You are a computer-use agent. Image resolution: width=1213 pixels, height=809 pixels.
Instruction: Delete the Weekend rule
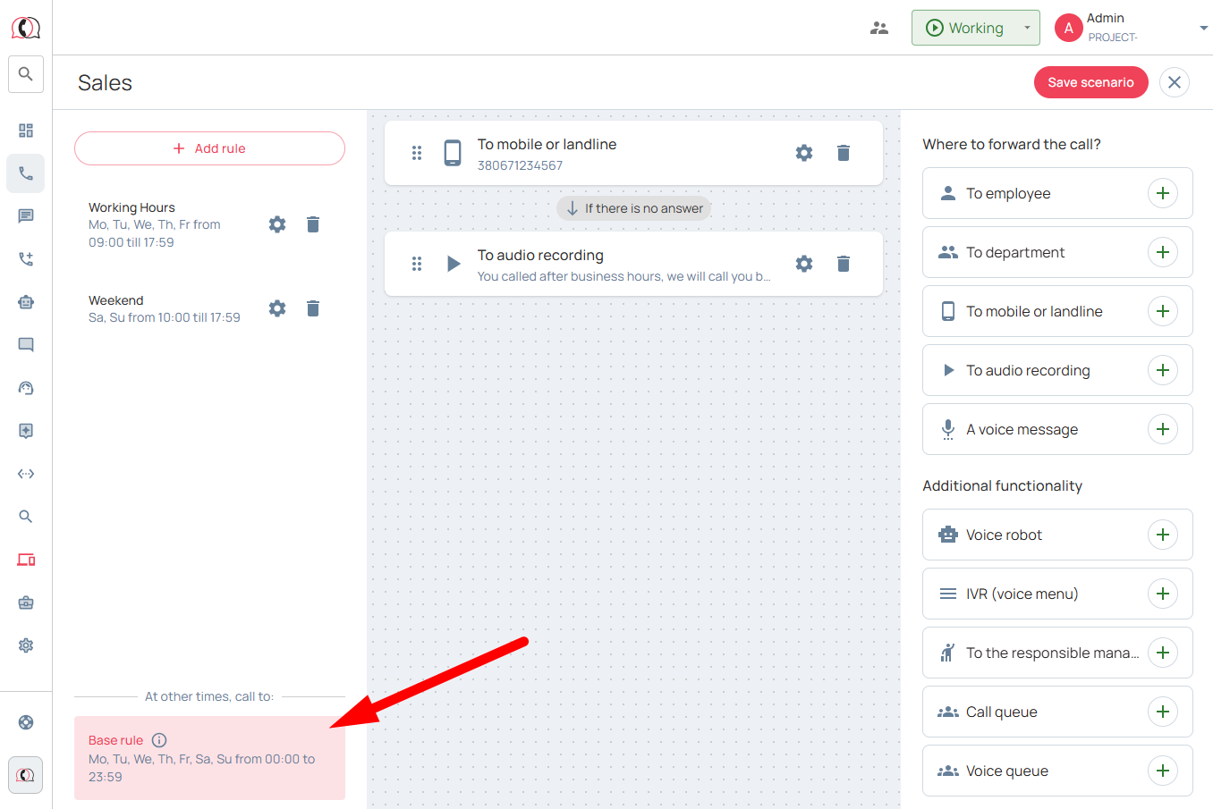click(x=313, y=308)
